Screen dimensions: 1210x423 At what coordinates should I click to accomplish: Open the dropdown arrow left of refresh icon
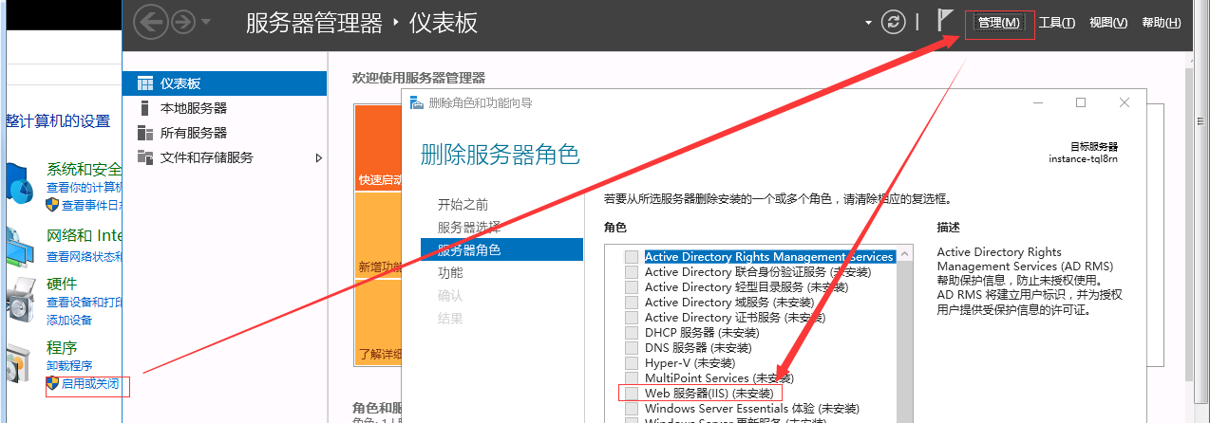click(868, 22)
